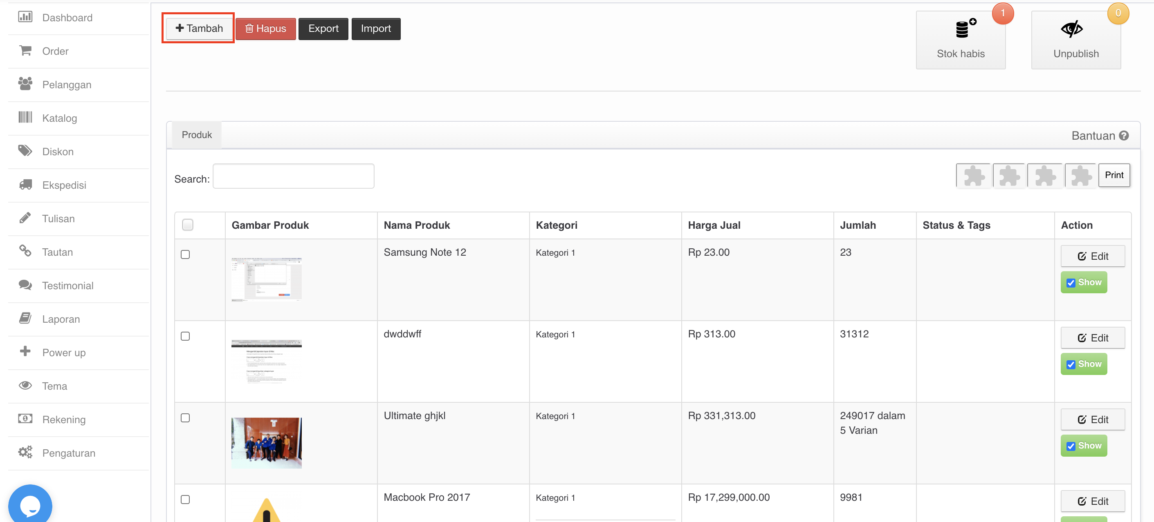Open the Laporan menu item

61,319
